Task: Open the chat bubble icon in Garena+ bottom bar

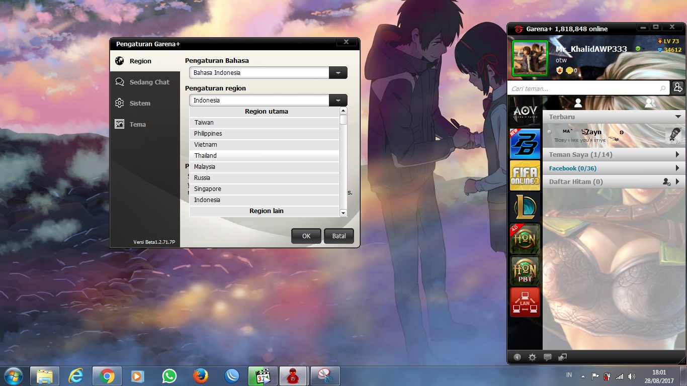Action: click(x=547, y=357)
